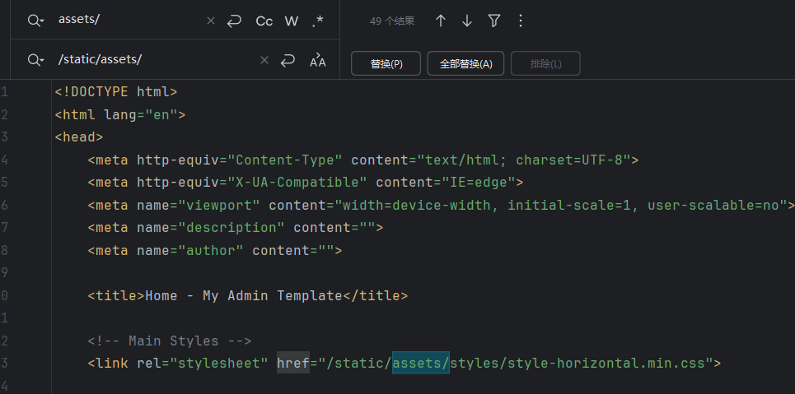Toggle Match Case (Cc) option
795x394 pixels.
(264, 21)
